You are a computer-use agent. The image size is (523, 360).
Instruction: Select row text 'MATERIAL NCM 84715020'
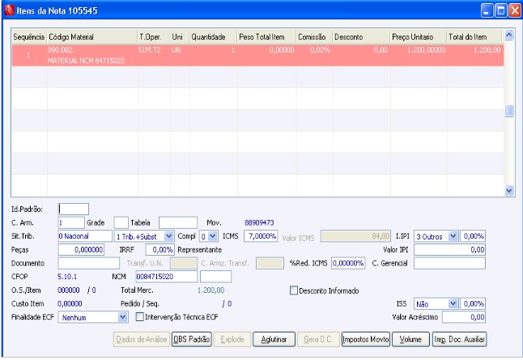click(x=86, y=61)
